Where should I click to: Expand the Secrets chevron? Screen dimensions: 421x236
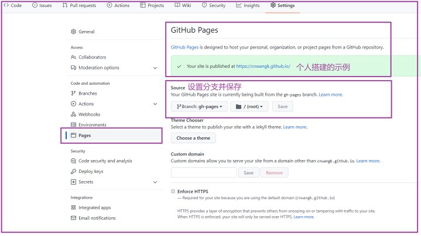155,182
